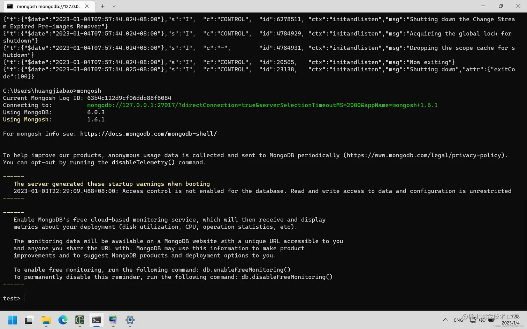The image size is (527, 329).
Task: Switch ENG input language indicator
Action: coord(459,320)
